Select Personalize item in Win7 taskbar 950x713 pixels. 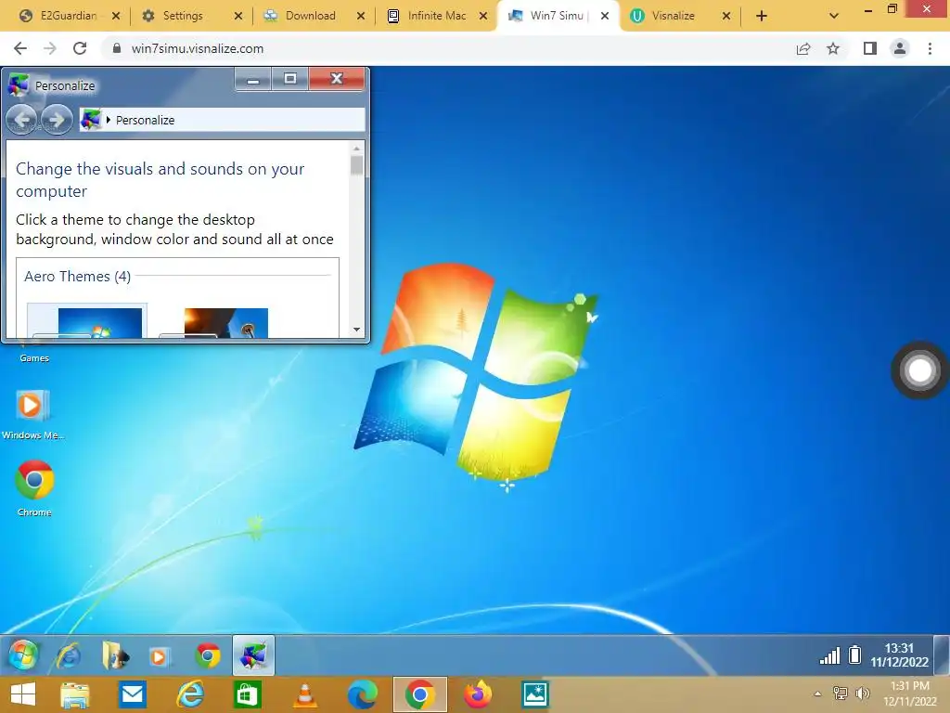(254, 655)
